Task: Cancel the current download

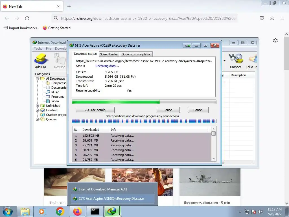Action: click(x=198, y=110)
